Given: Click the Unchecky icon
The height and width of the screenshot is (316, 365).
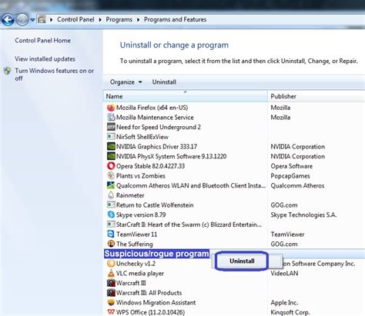Looking at the screenshot, I should [111, 264].
